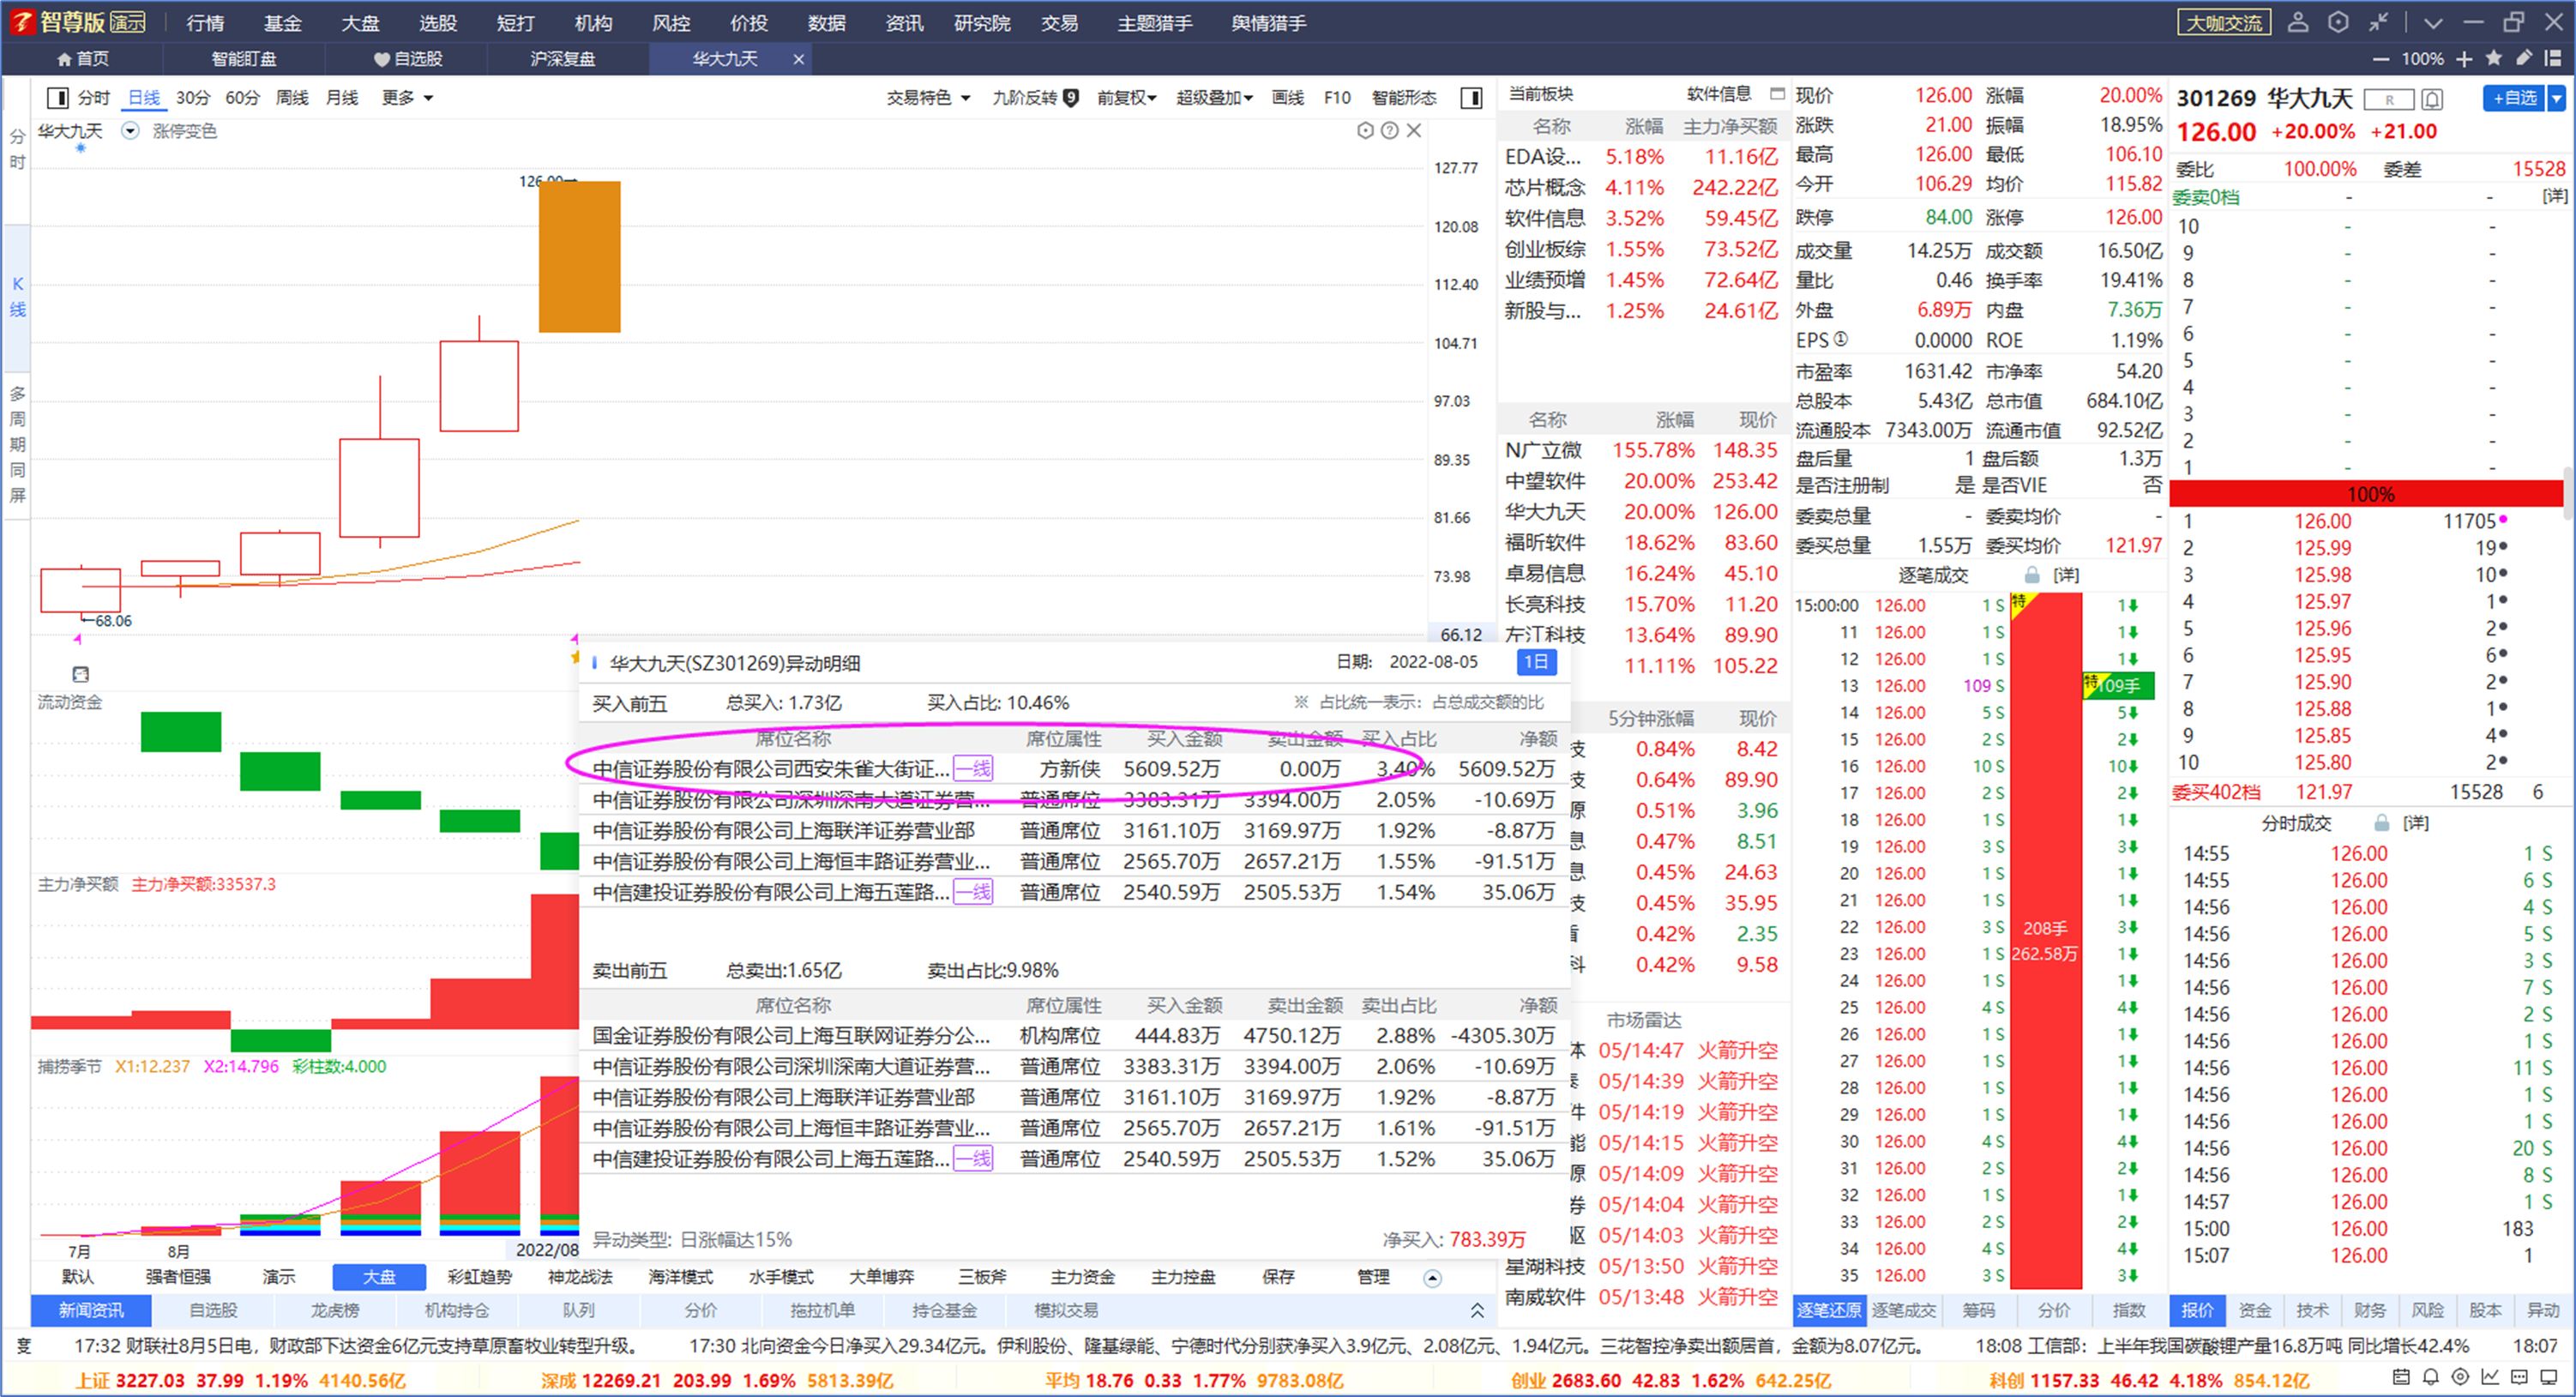Image resolution: width=2576 pixels, height=1397 pixels.
Task: Zoom out with the minus icon
Action: [x=2381, y=59]
